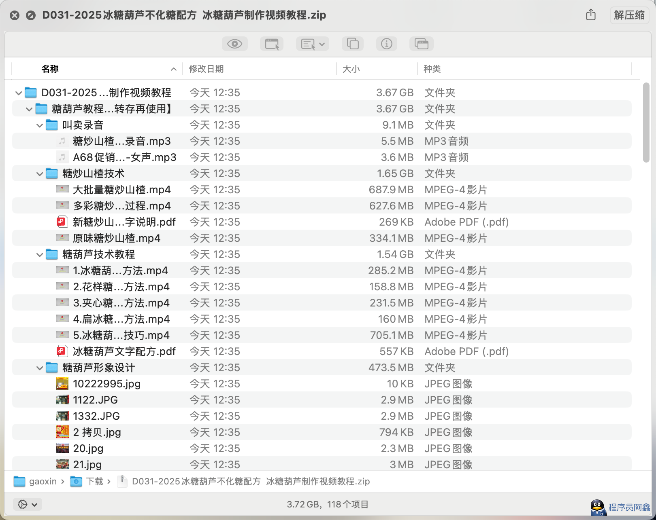The height and width of the screenshot is (520, 656).
Task: Open the list-select dropdown in the toolbar
Action: (313, 44)
